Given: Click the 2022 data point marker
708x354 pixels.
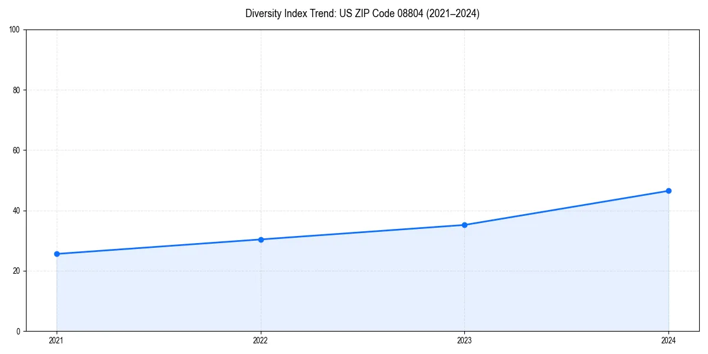Looking at the screenshot, I should [261, 240].
